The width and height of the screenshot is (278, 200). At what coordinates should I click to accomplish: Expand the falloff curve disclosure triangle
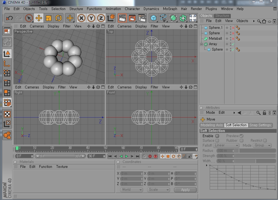pos(206,165)
